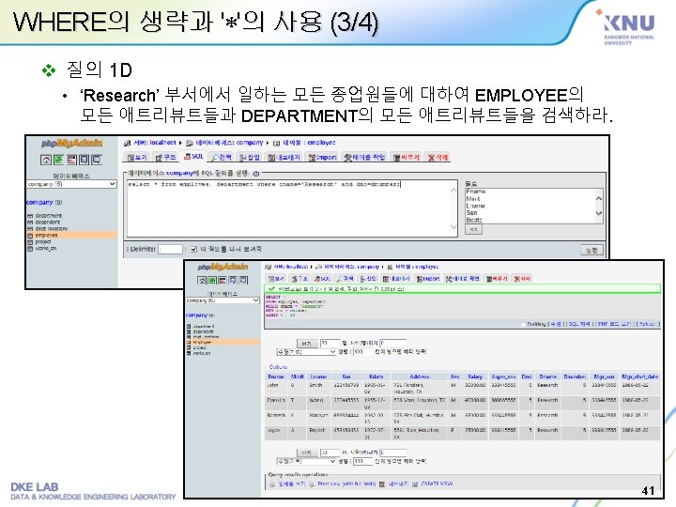Viewport: 676px width, 507px height.
Task: Open the Search (검색) tab in the upper window
Action: 222,158
